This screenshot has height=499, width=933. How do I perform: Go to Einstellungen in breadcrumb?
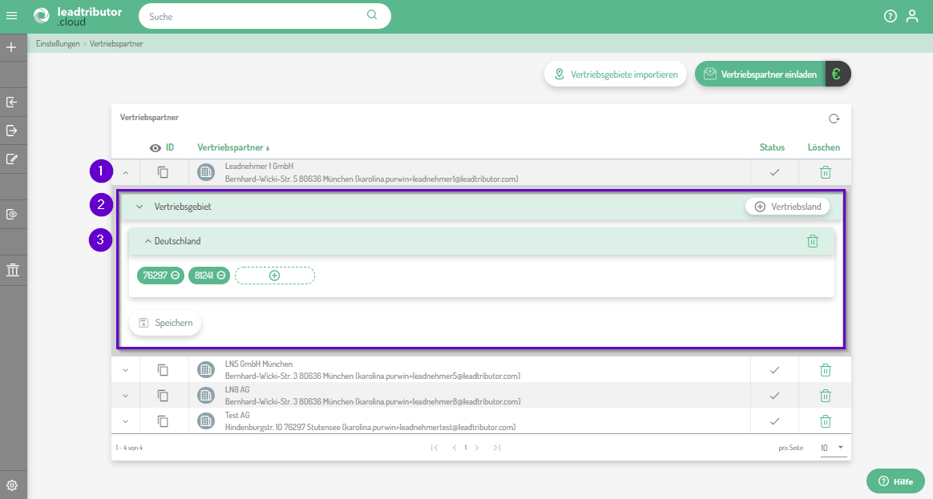coord(58,44)
